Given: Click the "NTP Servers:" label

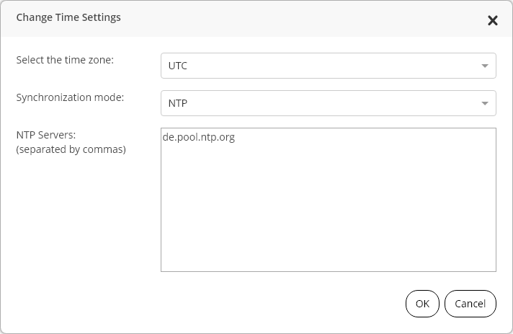Looking at the screenshot, I should [46, 135].
